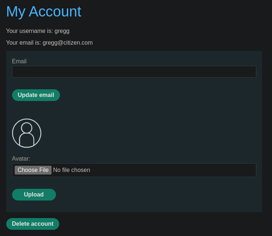Click the "My Account" page heading
The width and height of the screenshot is (272, 236).
[44, 12]
